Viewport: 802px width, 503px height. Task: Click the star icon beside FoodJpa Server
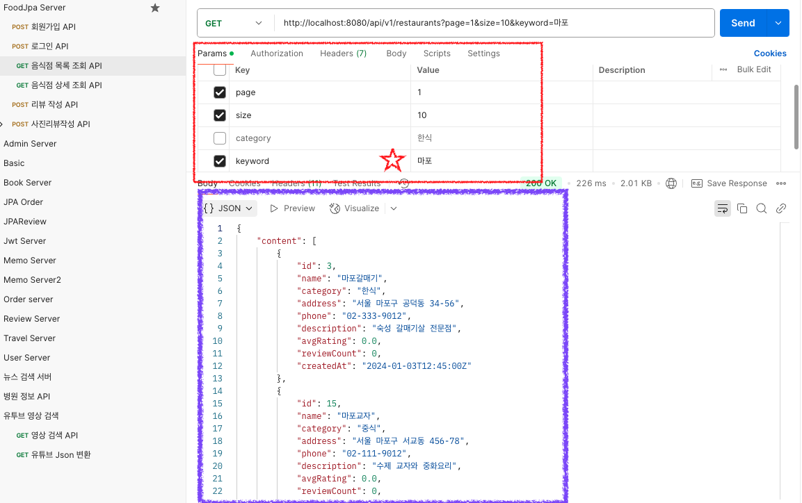pyautogui.click(x=155, y=8)
